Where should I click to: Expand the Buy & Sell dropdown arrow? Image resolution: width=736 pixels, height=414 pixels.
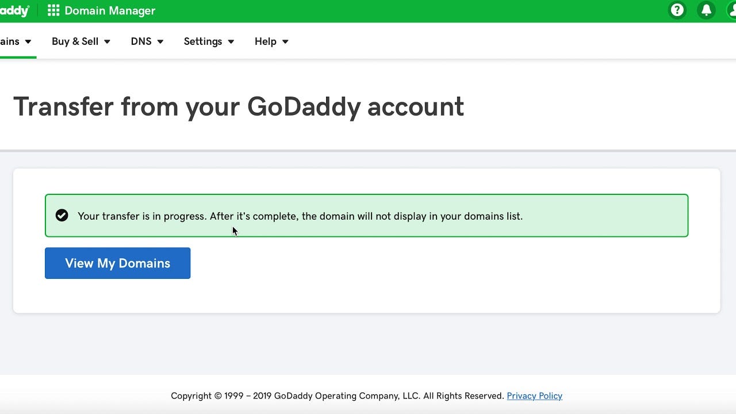coord(107,42)
